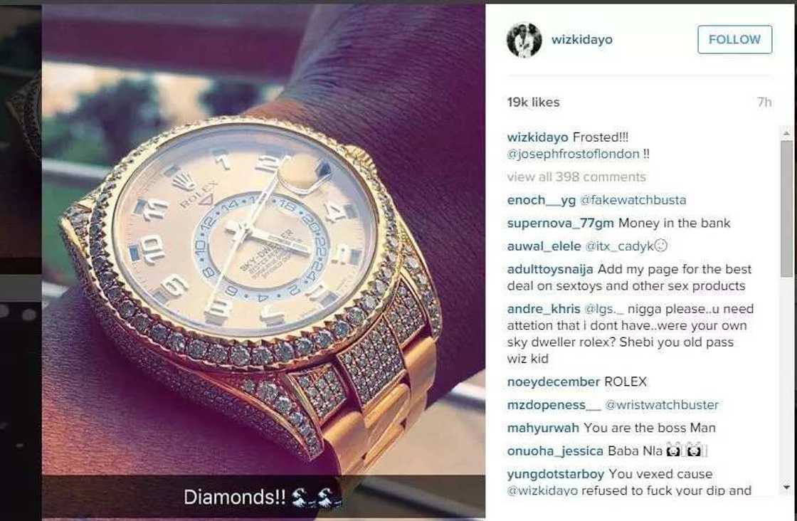Open @josephfrostoflondon mention in caption

574,154
